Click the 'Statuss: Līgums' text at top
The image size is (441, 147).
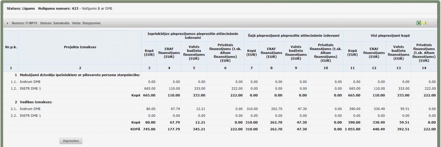pyautogui.click(x=21, y=9)
